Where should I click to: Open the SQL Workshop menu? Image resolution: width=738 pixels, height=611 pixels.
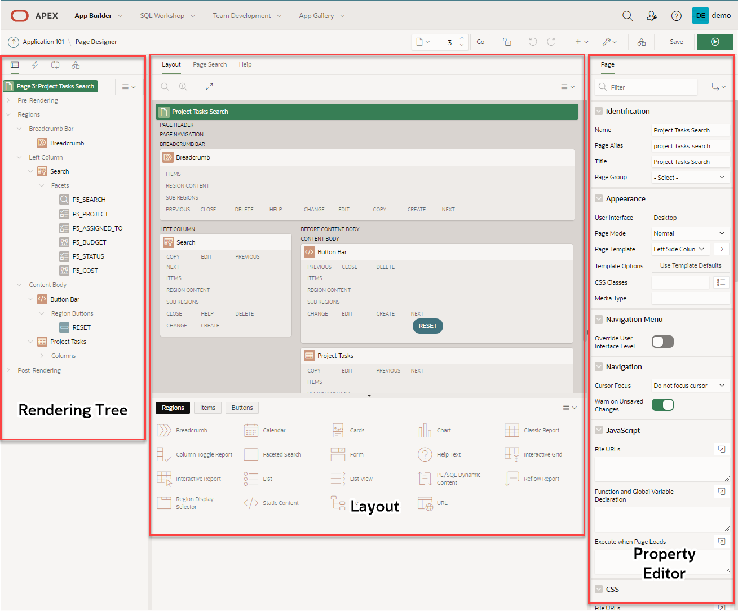pos(168,16)
